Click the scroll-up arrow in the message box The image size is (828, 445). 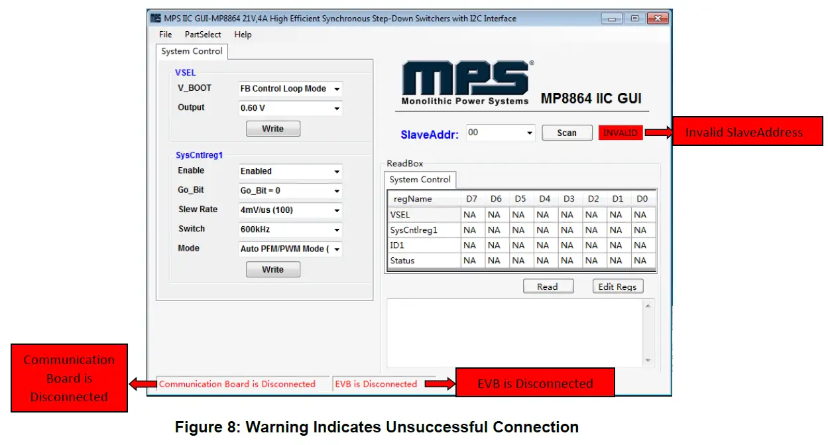point(648,305)
